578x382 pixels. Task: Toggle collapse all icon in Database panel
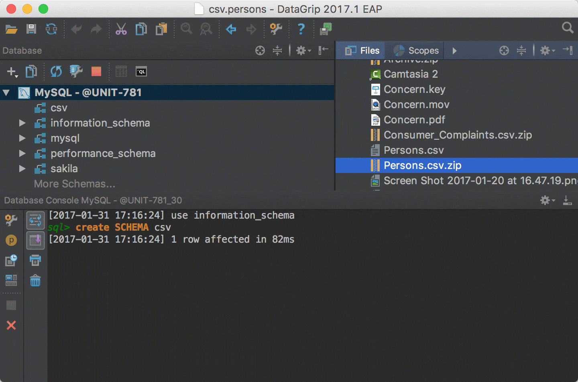click(x=277, y=50)
